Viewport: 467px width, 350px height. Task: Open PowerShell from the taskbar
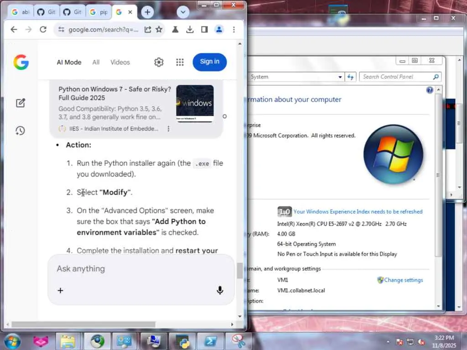(210, 341)
